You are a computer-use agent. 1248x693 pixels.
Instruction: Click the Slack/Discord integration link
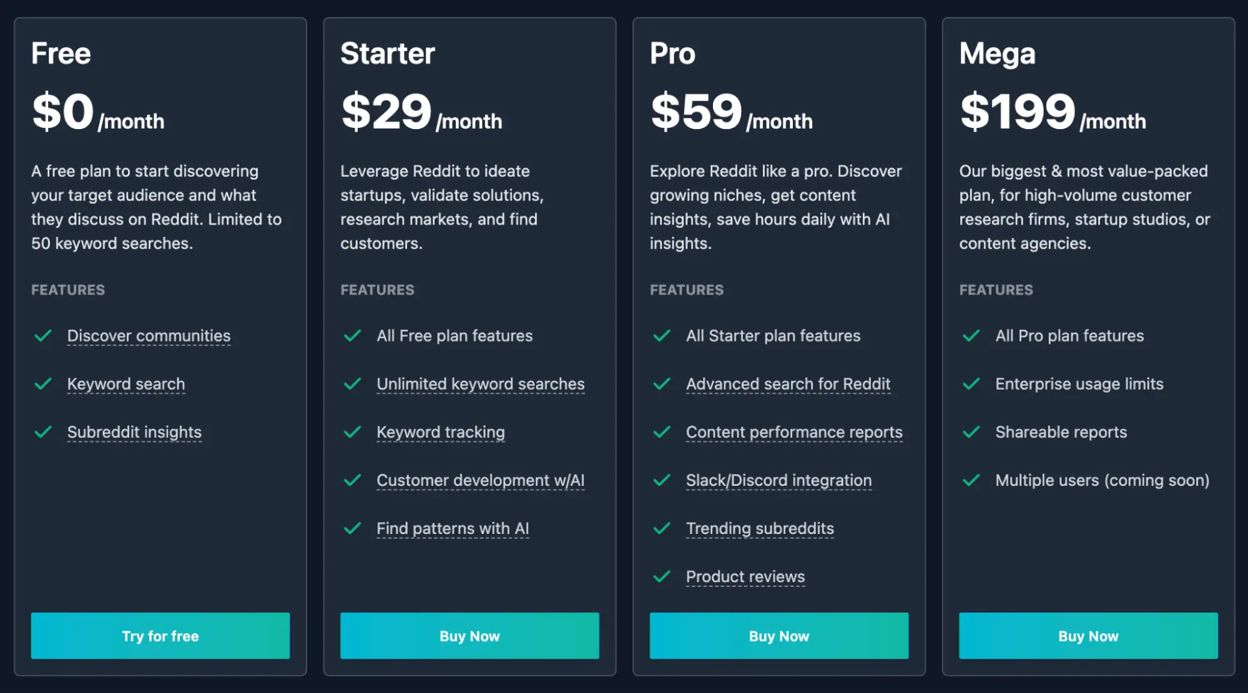tap(779, 480)
